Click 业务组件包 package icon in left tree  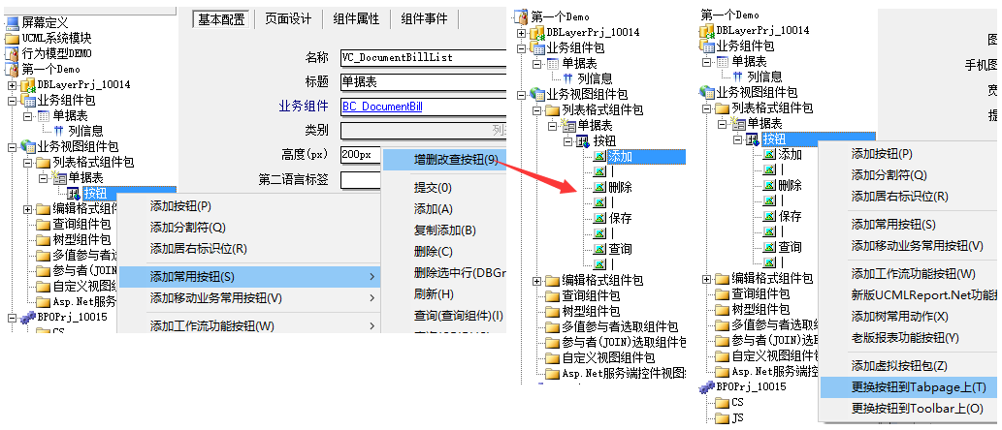27,100
